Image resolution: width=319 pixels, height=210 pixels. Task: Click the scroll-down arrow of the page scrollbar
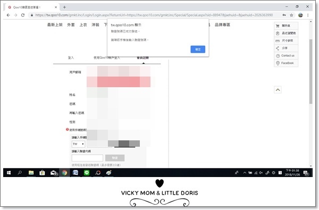[310, 166]
